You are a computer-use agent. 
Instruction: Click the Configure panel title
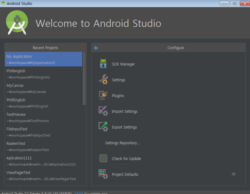(176, 48)
